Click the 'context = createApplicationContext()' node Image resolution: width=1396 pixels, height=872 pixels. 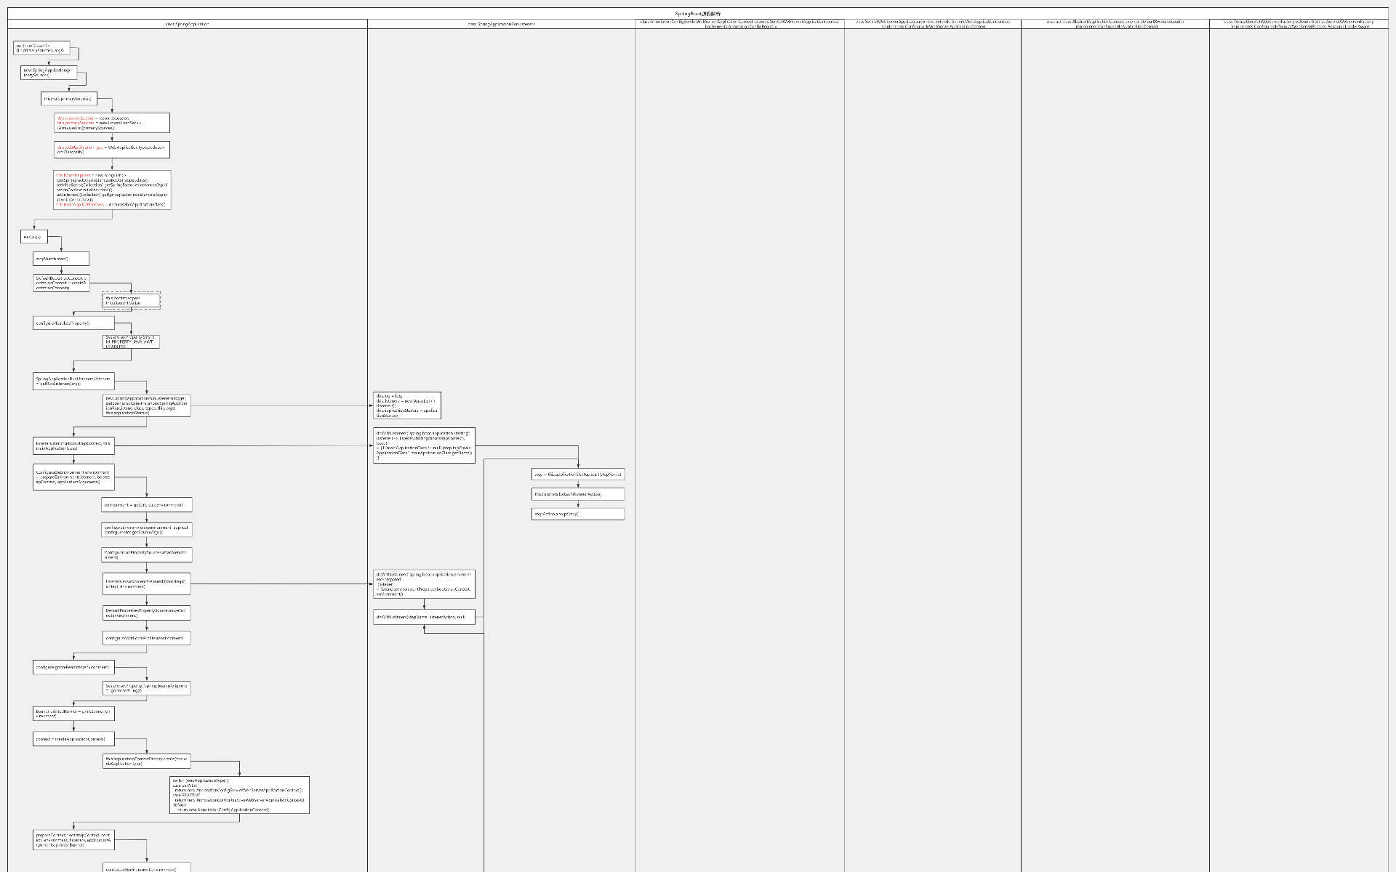pos(73,739)
